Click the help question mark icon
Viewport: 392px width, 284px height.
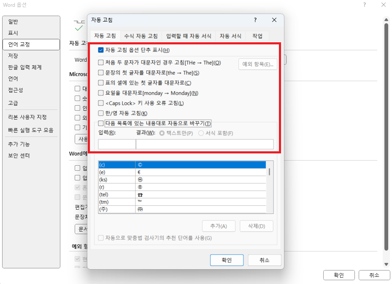(x=254, y=20)
